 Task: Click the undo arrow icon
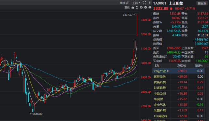[137, 7]
